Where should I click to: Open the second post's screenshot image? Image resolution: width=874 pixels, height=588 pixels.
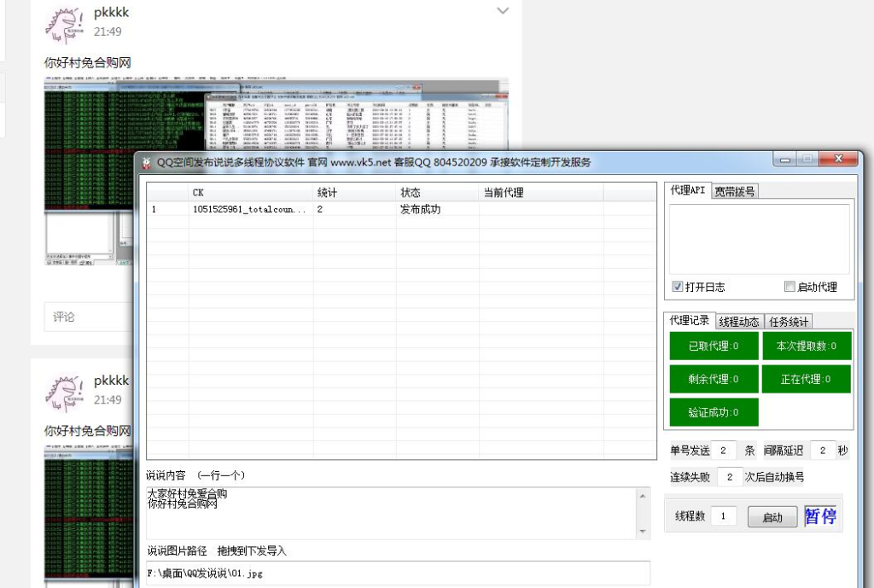(x=89, y=516)
